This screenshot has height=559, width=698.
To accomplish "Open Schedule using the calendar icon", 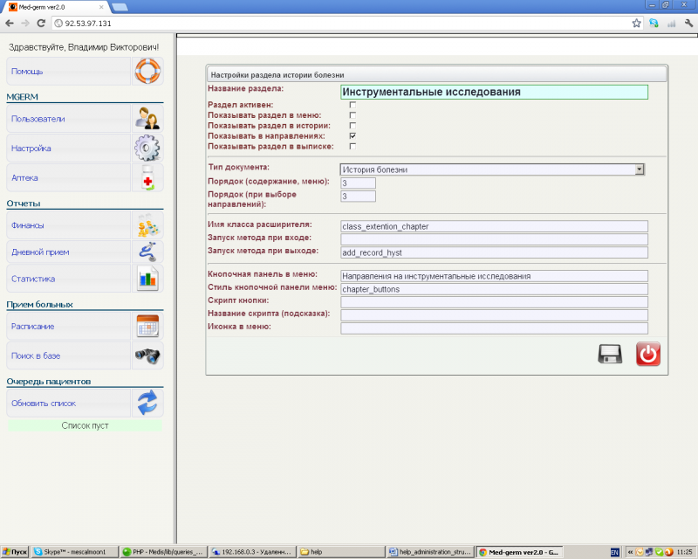I will [x=147, y=326].
